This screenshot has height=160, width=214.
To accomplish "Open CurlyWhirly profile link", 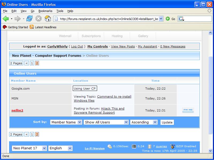I will click(x=58, y=46).
